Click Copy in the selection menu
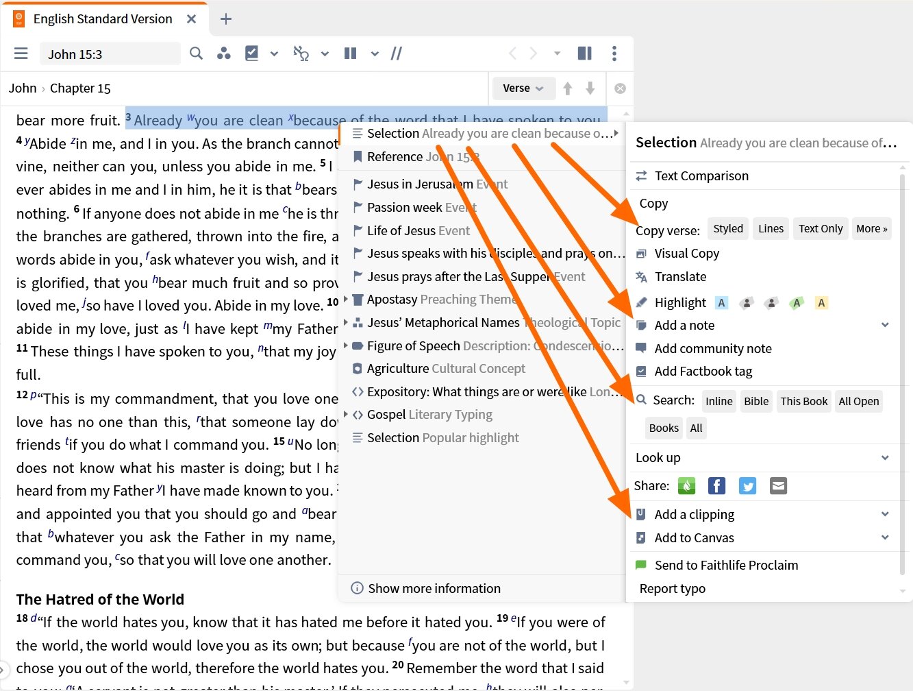Screen dimensions: 913x691 [x=653, y=204]
